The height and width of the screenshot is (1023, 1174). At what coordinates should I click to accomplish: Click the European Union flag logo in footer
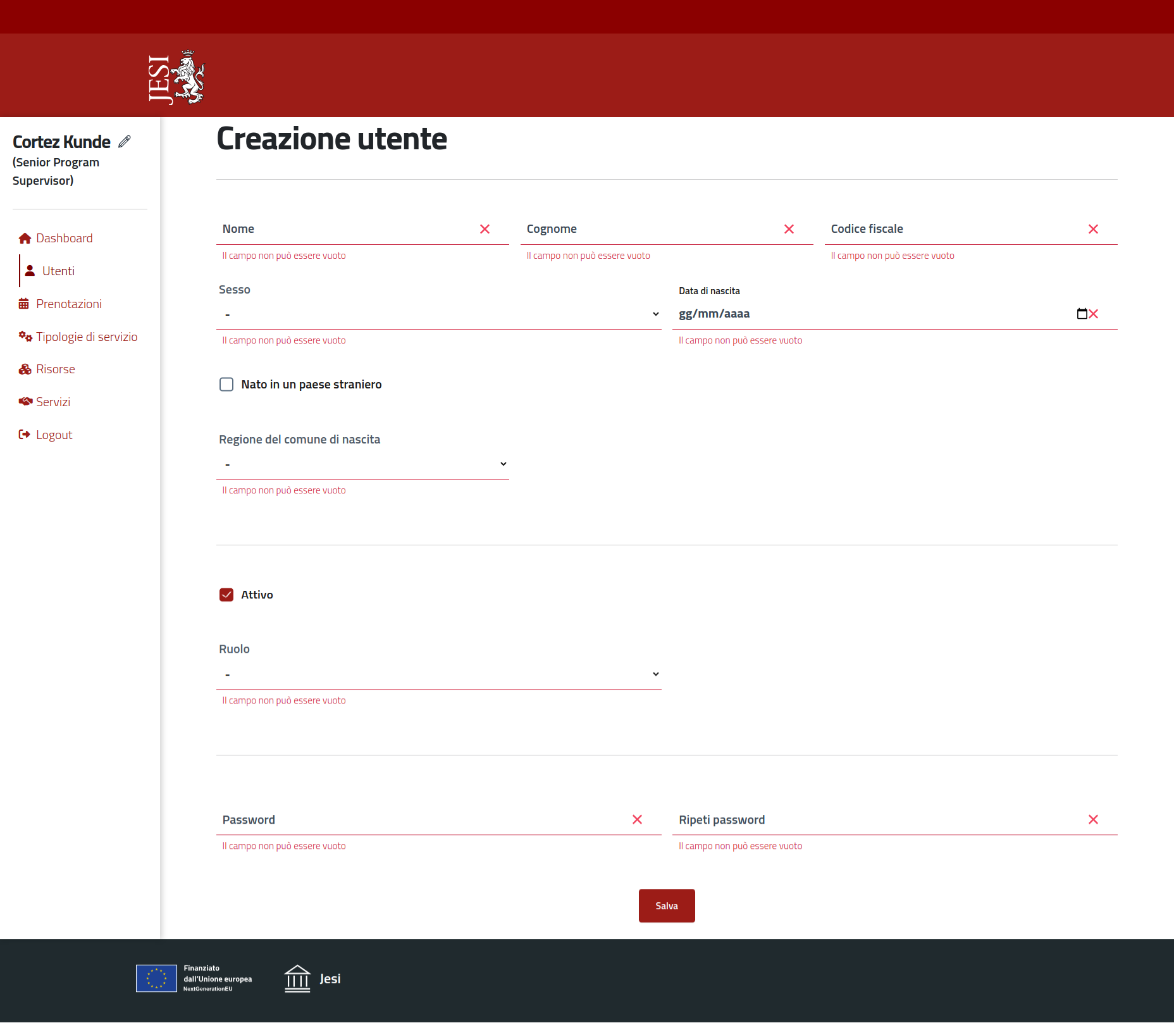click(156, 978)
